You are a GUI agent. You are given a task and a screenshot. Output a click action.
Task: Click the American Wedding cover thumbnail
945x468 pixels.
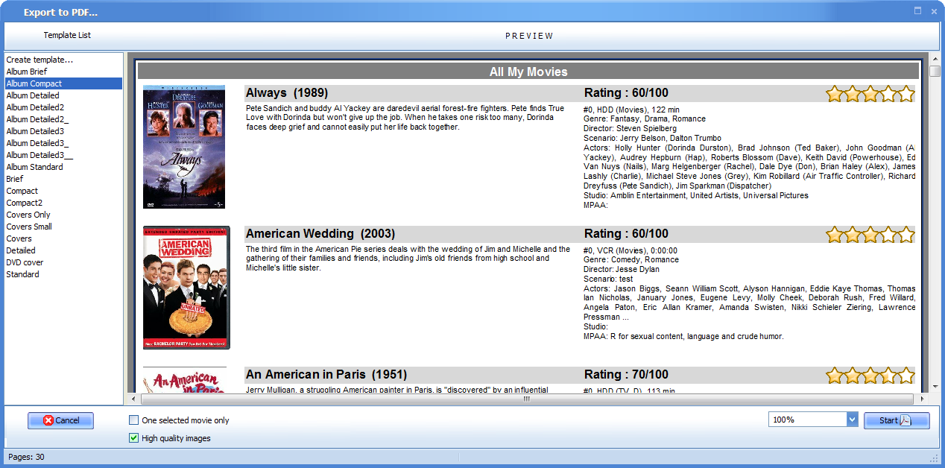(186, 288)
